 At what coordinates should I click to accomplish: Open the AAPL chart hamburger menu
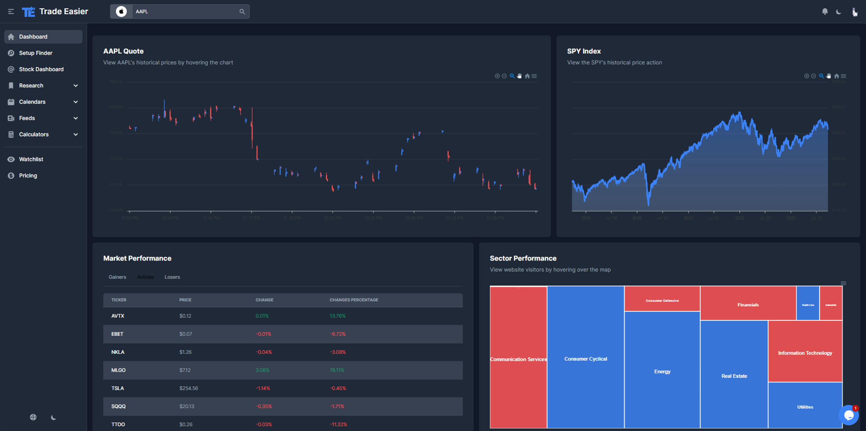(534, 76)
